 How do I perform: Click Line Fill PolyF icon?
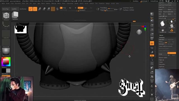(152, 81)
